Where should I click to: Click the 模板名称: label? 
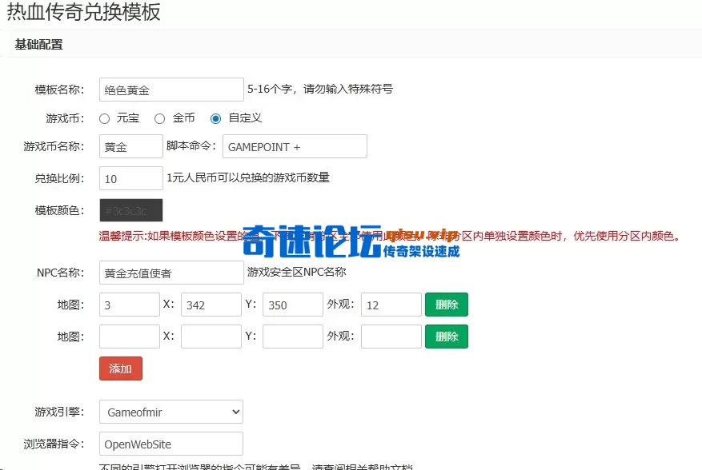tap(59, 90)
